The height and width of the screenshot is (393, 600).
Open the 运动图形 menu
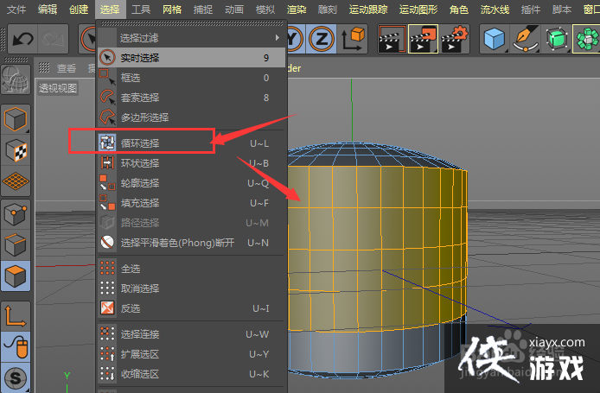pyautogui.click(x=418, y=10)
